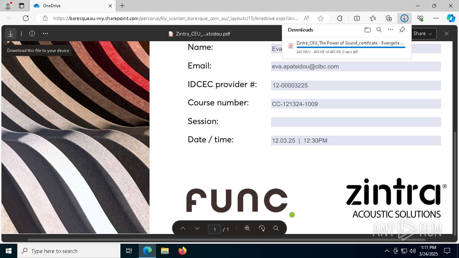459x258 pixels.
Task: Click the download progress bar
Action: (x=351, y=47)
